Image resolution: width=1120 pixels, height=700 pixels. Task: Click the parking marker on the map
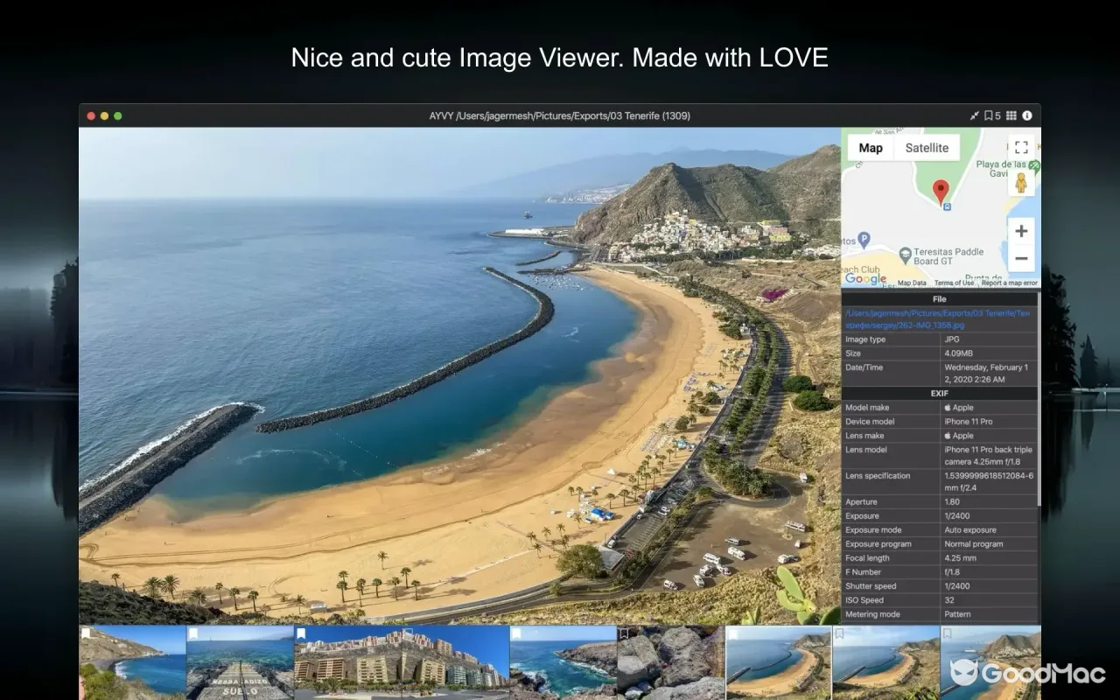[x=864, y=238]
